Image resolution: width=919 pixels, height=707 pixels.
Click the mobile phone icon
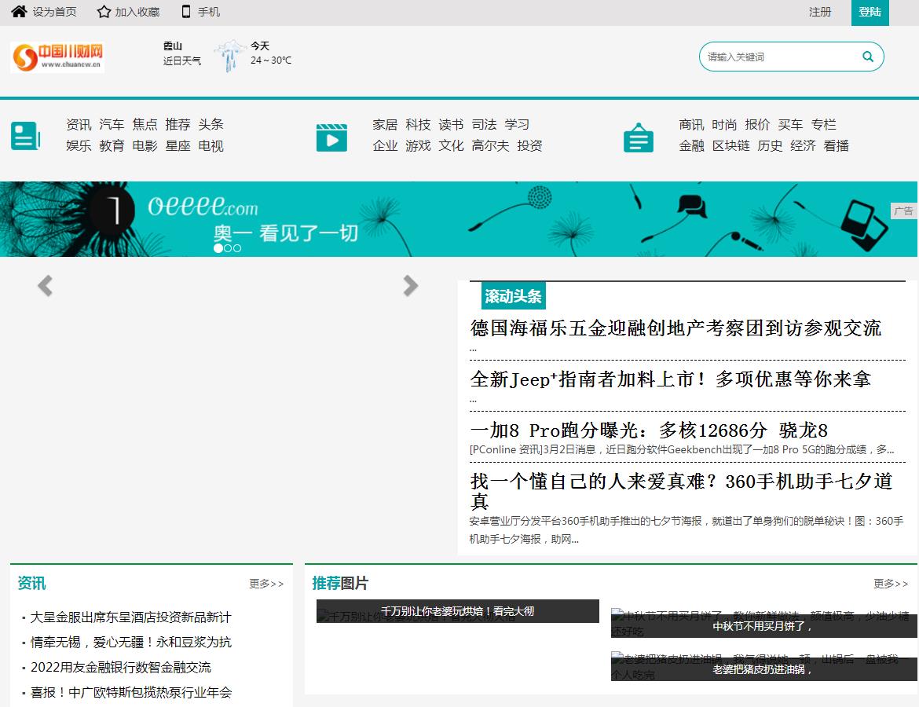pos(186,12)
